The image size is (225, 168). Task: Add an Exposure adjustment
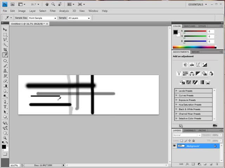click(x=205, y=65)
